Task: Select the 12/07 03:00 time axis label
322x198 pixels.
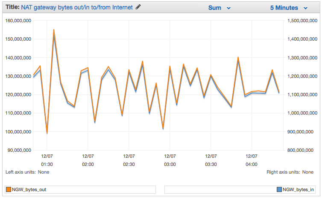Action: (x=170, y=160)
